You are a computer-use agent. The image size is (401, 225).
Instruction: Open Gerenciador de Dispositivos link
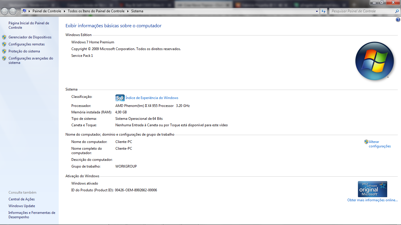(30, 37)
